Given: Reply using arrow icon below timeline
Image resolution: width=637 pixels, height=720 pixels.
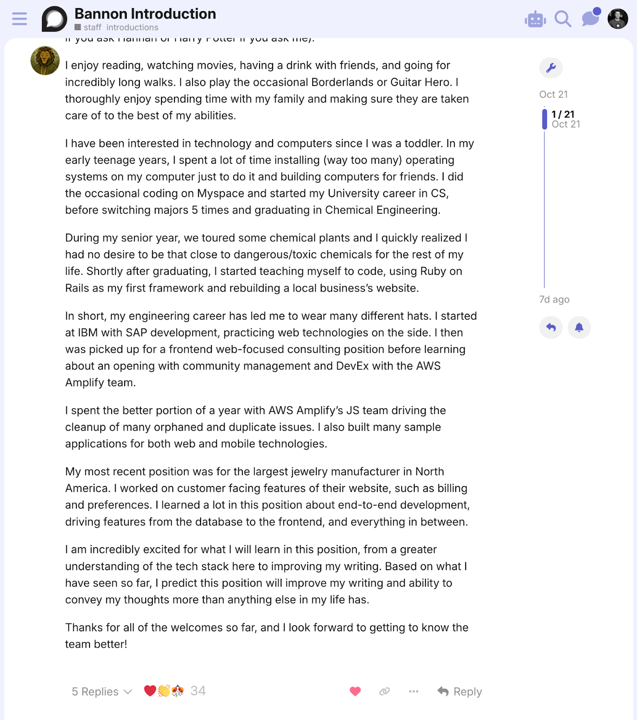Looking at the screenshot, I should [551, 328].
